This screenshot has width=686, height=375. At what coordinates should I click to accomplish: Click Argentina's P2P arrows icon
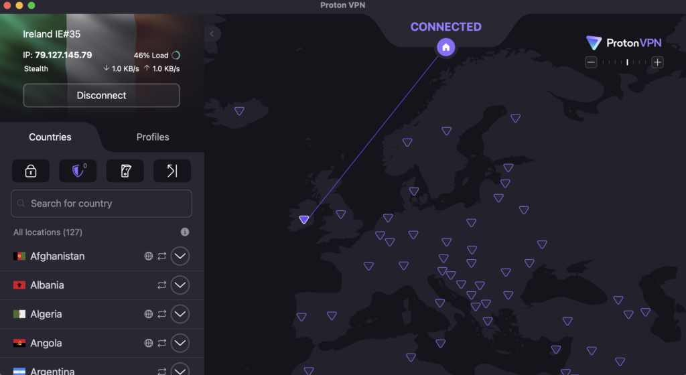tap(162, 371)
